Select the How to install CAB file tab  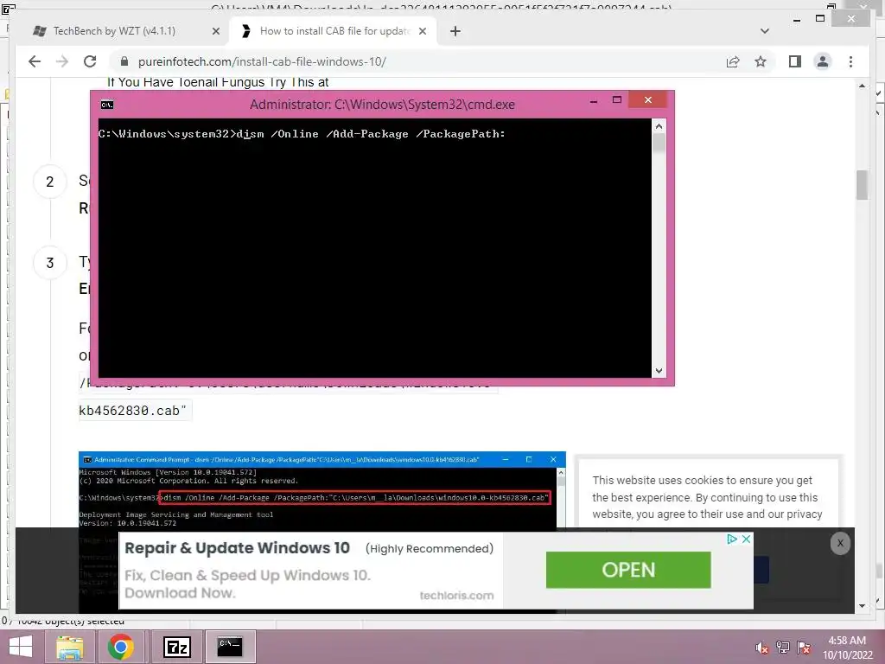tap(333, 31)
